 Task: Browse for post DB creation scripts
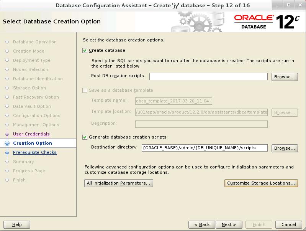pos(285,77)
